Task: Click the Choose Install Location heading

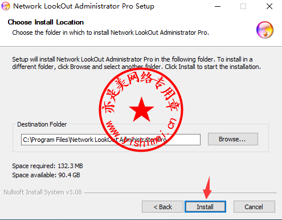Action: tap(46, 22)
